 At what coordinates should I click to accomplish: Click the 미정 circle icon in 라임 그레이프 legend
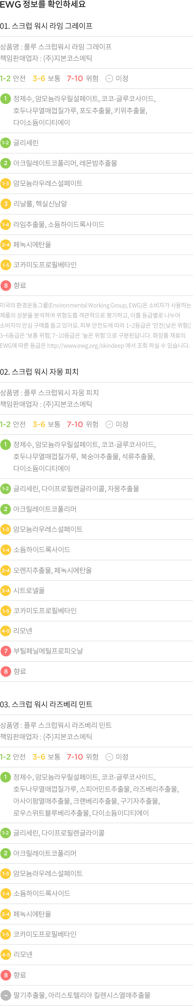[109, 78]
